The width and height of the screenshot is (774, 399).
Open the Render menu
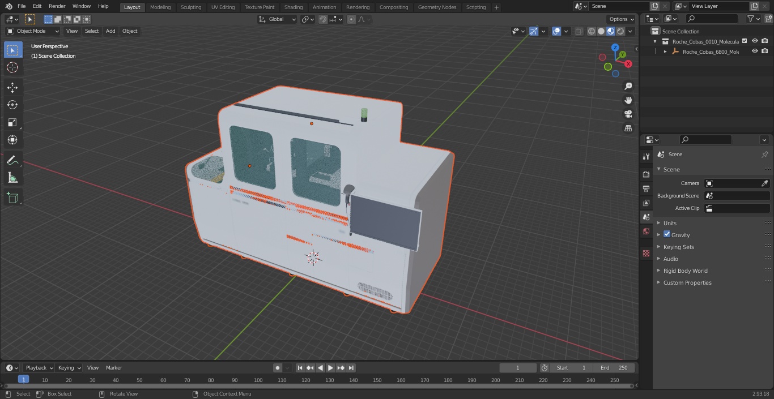point(57,6)
